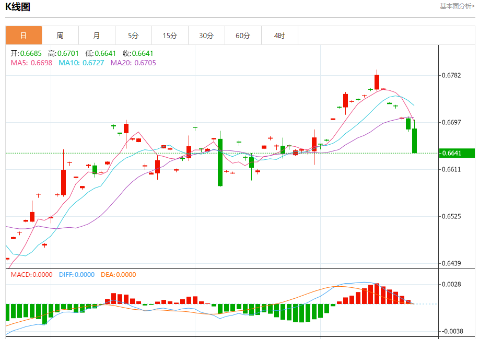The height and width of the screenshot is (339, 479).
Task: Click the MACD:0.0000 indicator label
Action: [x=31, y=275]
